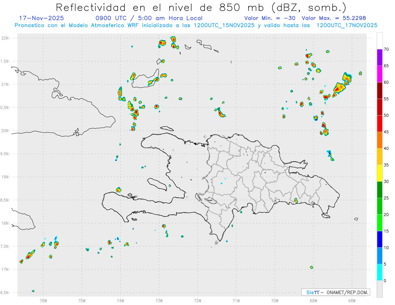Click the "19N" latitude axis label

coord(6,177)
